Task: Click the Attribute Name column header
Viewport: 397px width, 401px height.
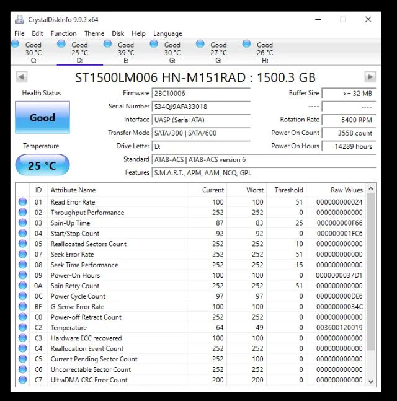Action: [x=117, y=190]
